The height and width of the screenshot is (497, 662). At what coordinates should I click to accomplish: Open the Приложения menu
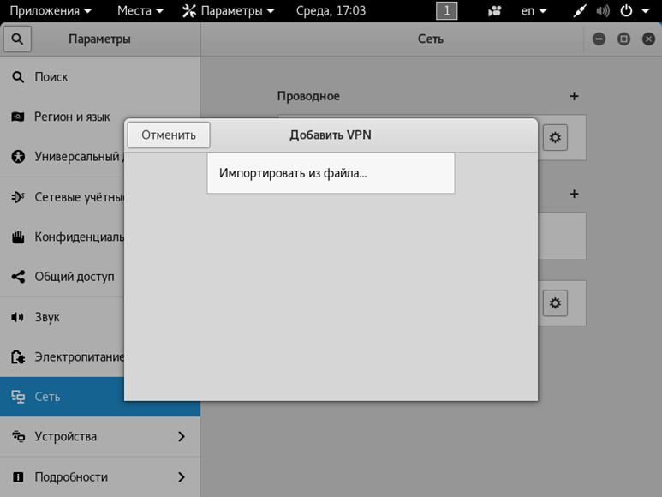pyautogui.click(x=51, y=10)
